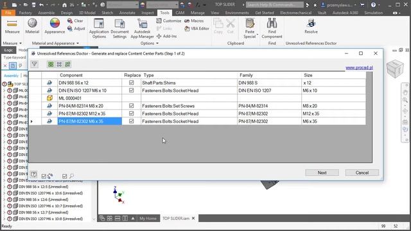Open the dialog help icon
Image resolution: width=411 pixels, height=231 pixels.
click(33, 175)
